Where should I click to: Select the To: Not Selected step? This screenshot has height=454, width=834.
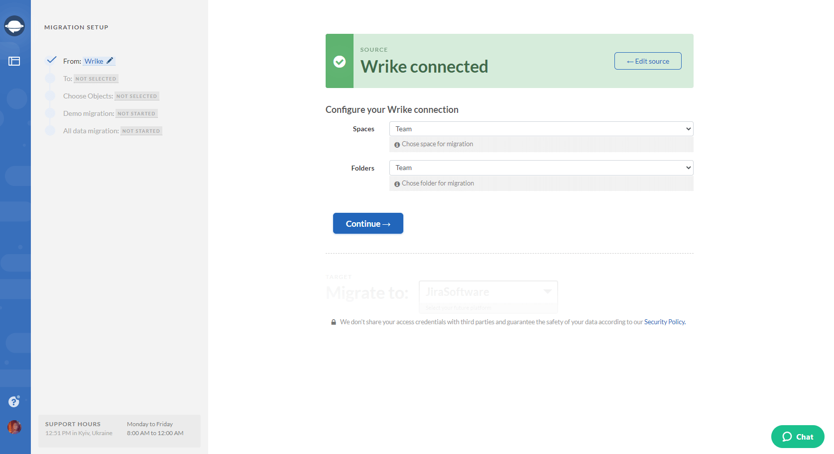click(90, 79)
